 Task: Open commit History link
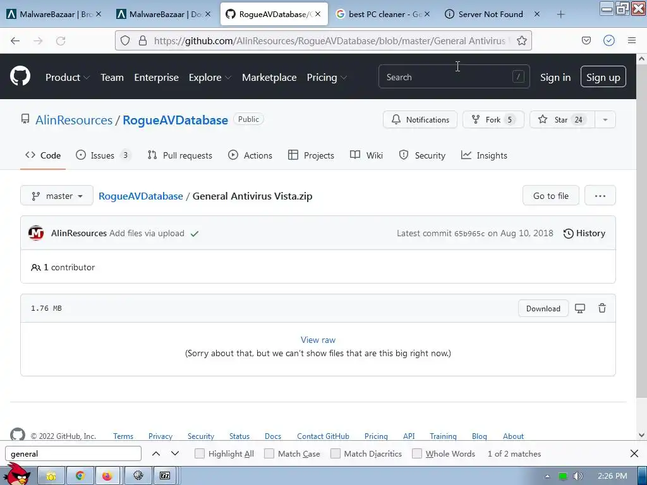click(584, 233)
